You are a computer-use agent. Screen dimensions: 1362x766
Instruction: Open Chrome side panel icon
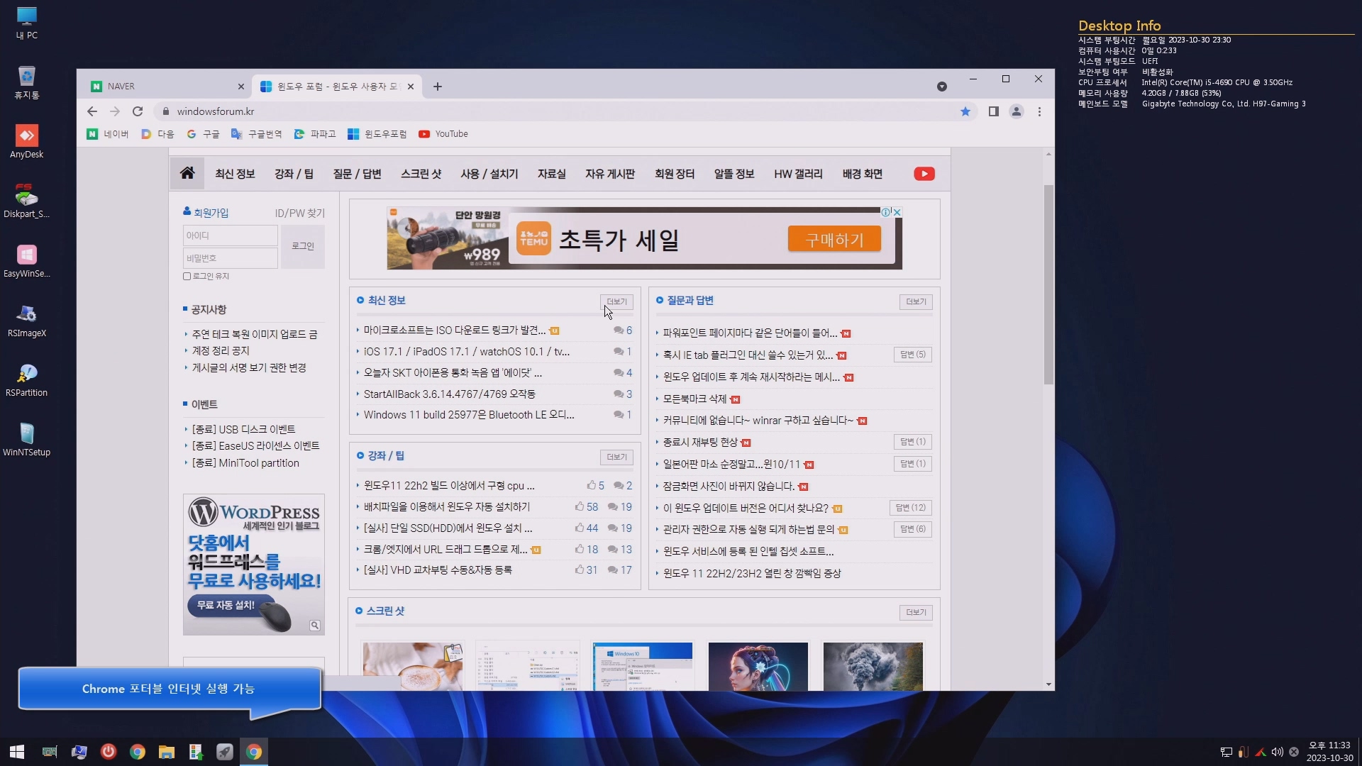pos(993,111)
